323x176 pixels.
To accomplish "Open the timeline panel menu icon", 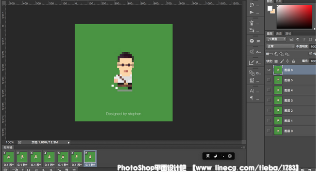I will click(243, 147).
